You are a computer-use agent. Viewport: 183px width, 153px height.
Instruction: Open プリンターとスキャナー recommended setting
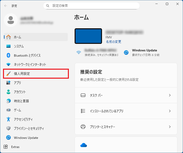coord(126,127)
